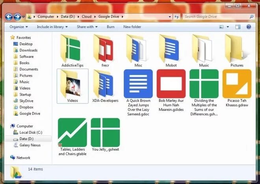Click Computer in the address breadcrumb

click(46, 17)
